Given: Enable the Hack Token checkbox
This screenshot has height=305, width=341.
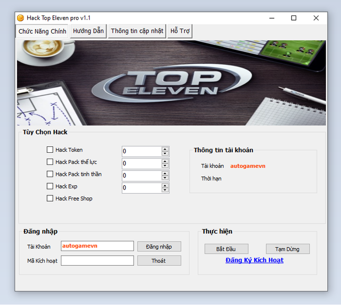Looking at the screenshot, I should pyautogui.click(x=50, y=150).
